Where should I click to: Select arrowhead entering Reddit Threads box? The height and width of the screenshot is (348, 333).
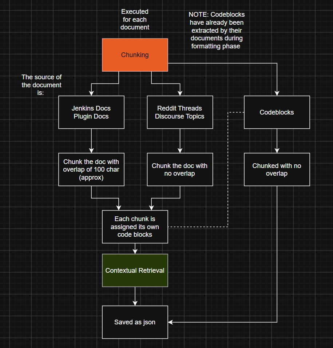[x=180, y=93]
